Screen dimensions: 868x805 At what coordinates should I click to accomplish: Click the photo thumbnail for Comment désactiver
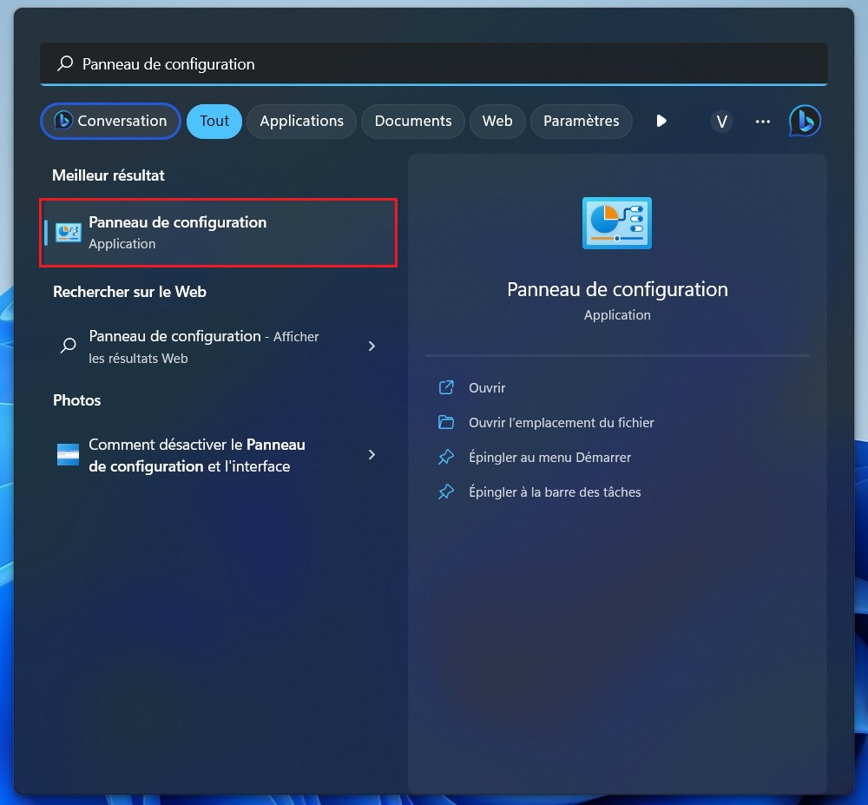coord(68,455)
